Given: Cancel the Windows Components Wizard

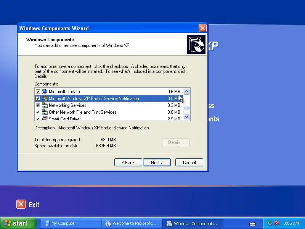Looking at the screenshot, I should [x=189, y=163].
